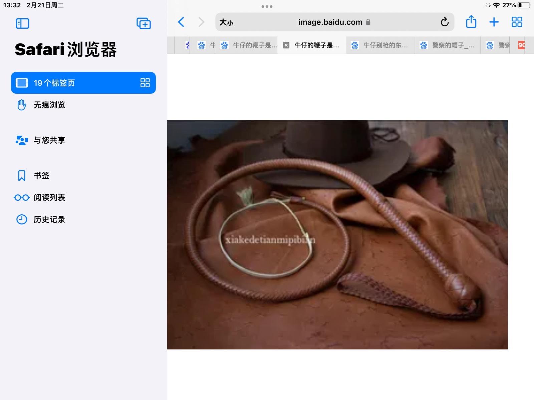Switch to the 警察的帽子_ tab

point(448,45)
